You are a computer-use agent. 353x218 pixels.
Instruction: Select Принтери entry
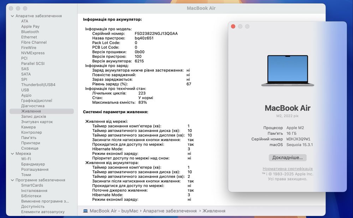(31, 143)
